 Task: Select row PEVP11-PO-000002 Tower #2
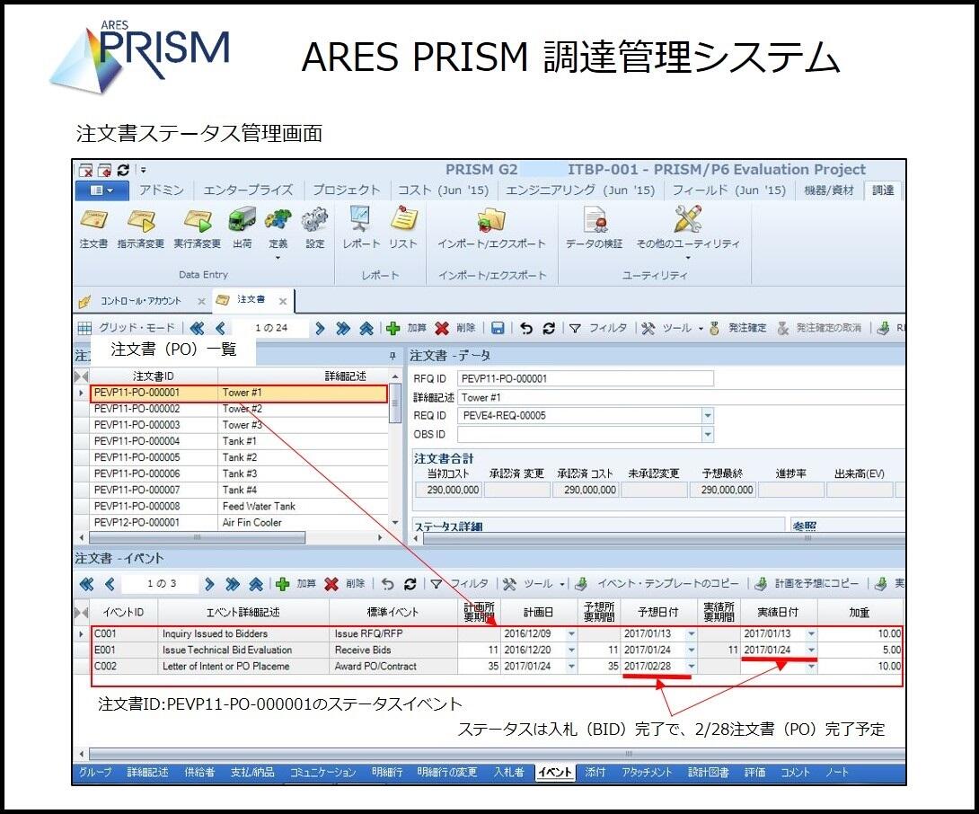[239, 409]
